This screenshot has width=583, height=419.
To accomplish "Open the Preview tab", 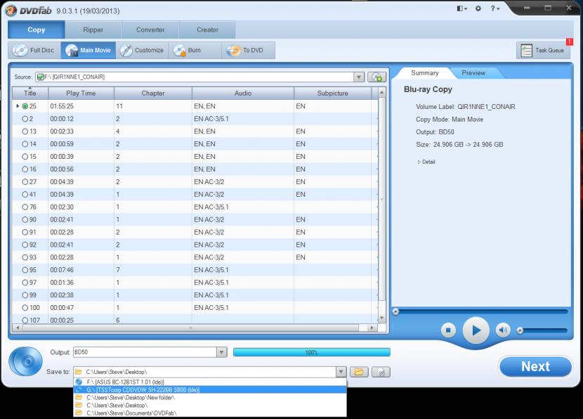I will [x=473, y=73].
